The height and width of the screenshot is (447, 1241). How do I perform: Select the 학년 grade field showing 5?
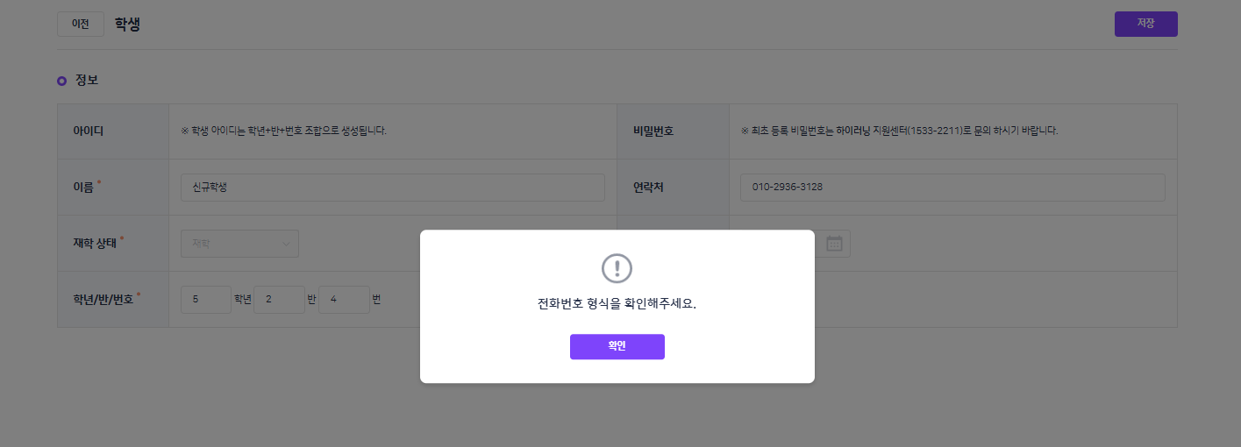coord(206,300)
